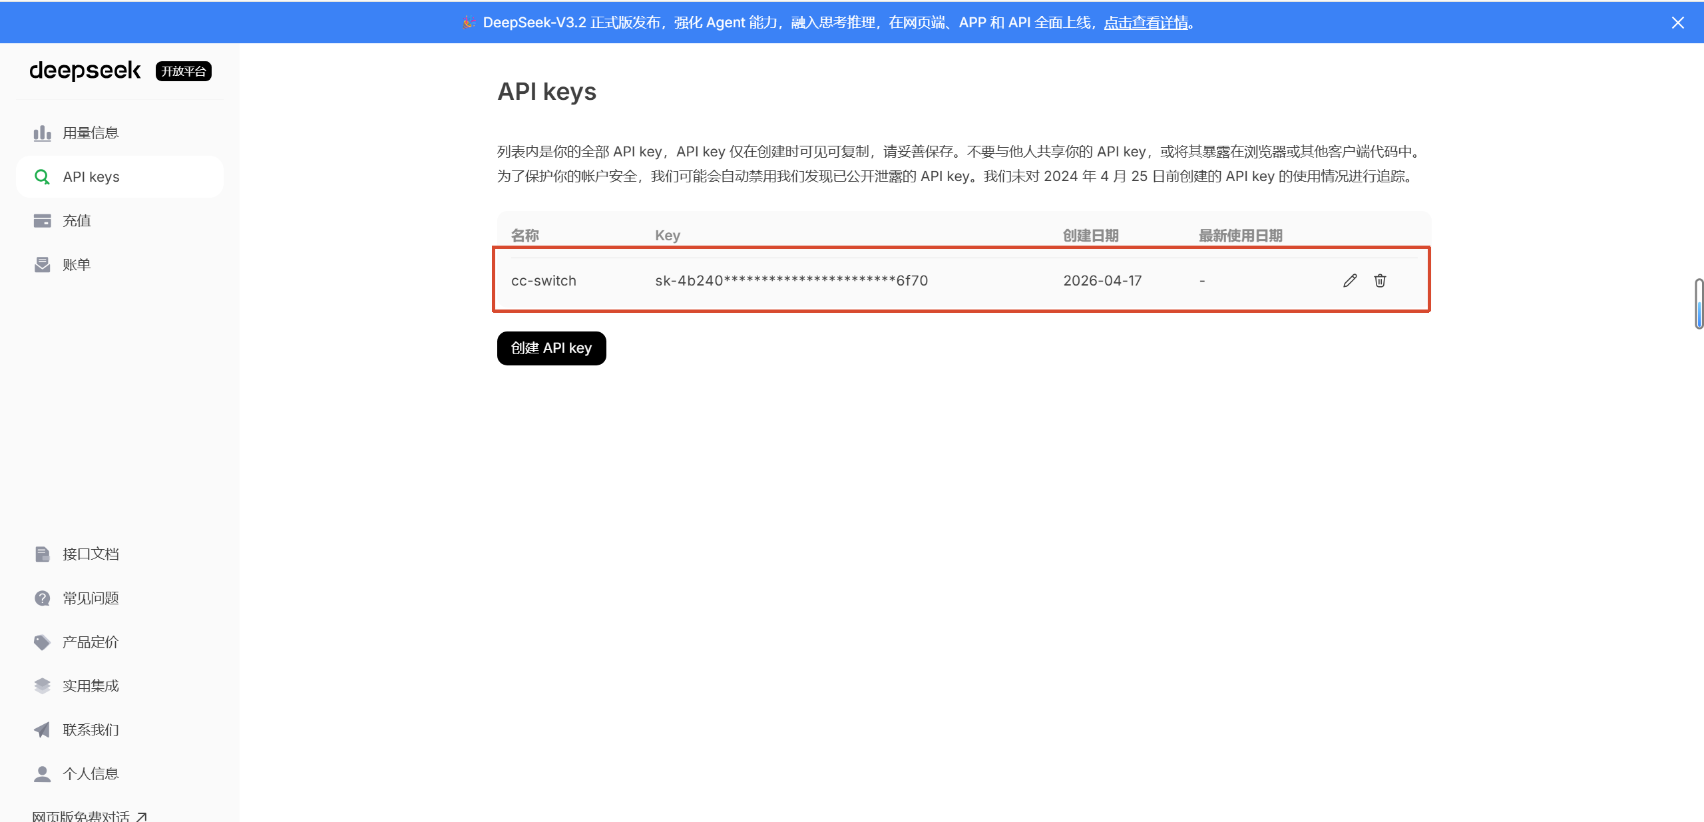Open 账单 billing icon in sidebar

tap(42, 265)
